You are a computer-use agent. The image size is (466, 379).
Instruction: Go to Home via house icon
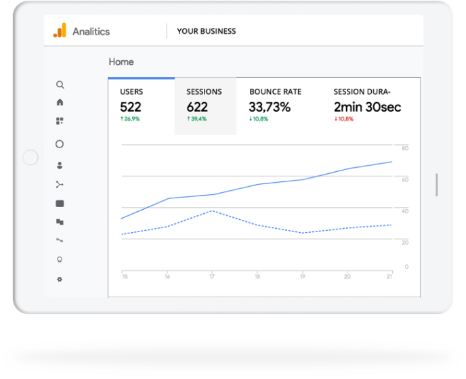point(60,102)
